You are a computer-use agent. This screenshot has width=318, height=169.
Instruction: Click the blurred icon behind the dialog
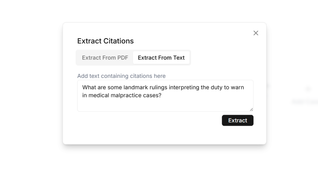click(x=308, y=89)
